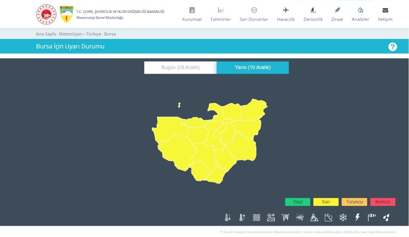Expand the Son Durumlar menu
Viewport: 409px width, 237px height.
(254, 15)
